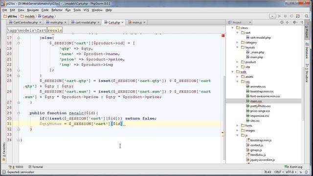The image size is (313, 176).
Task: Open the File menu
Action: (x=4, y=10)
